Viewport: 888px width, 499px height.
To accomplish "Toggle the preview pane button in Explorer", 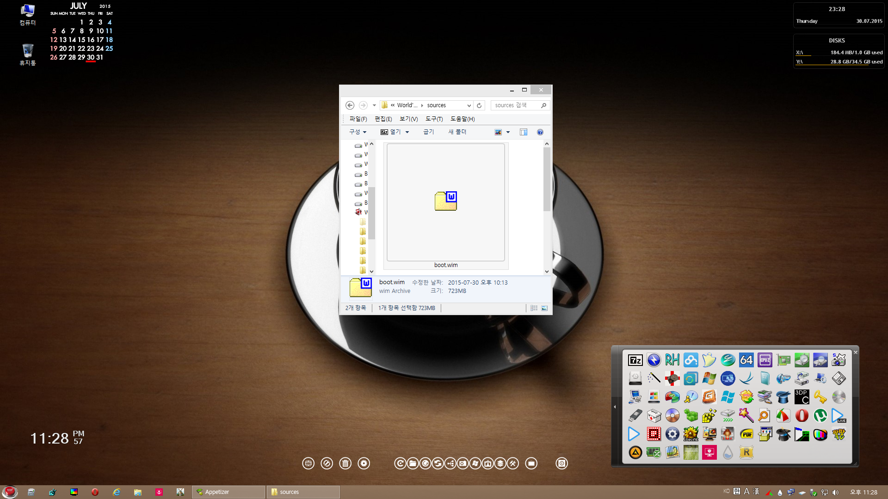I will 524,132.
